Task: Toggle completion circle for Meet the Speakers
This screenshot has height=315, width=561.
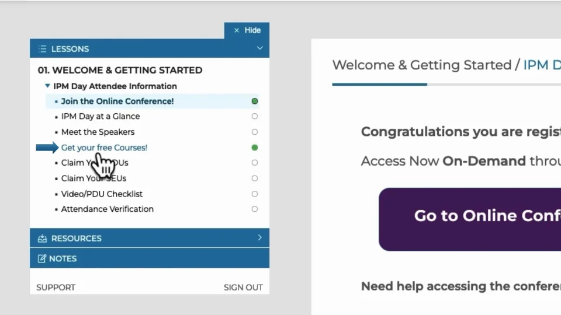Action: tap(255, 132)
